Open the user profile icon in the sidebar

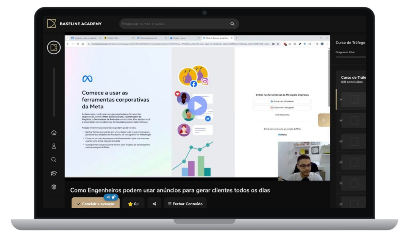(x=54, y=146)
